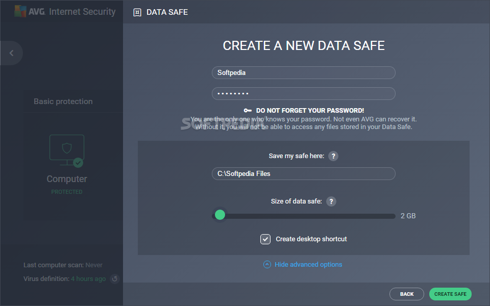This screenshot has width=490, height=306.
Task: Click the Computer protected monitor icon
Action: [x=67, y=151]
